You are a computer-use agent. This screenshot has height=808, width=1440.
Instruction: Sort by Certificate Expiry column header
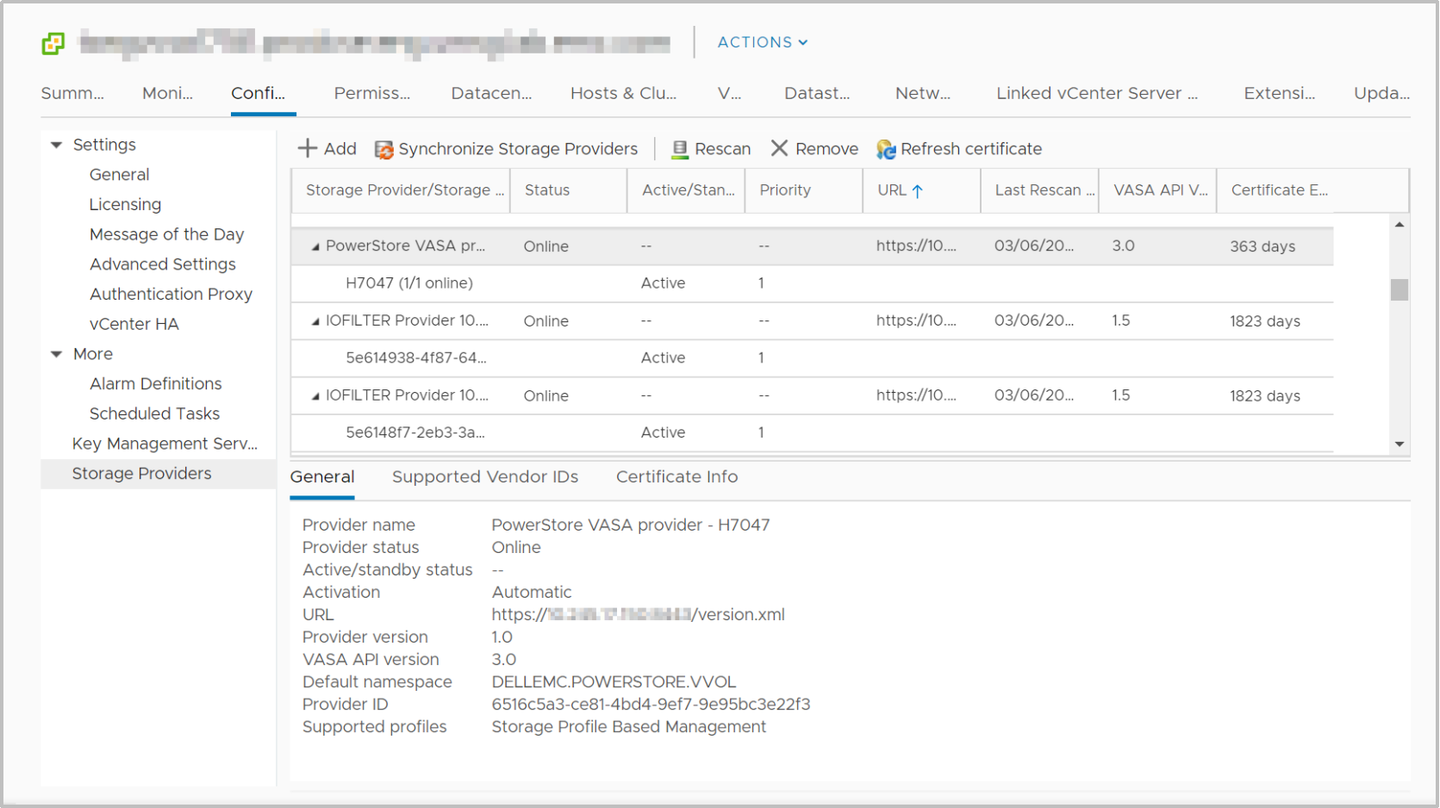click(1279, 190)
